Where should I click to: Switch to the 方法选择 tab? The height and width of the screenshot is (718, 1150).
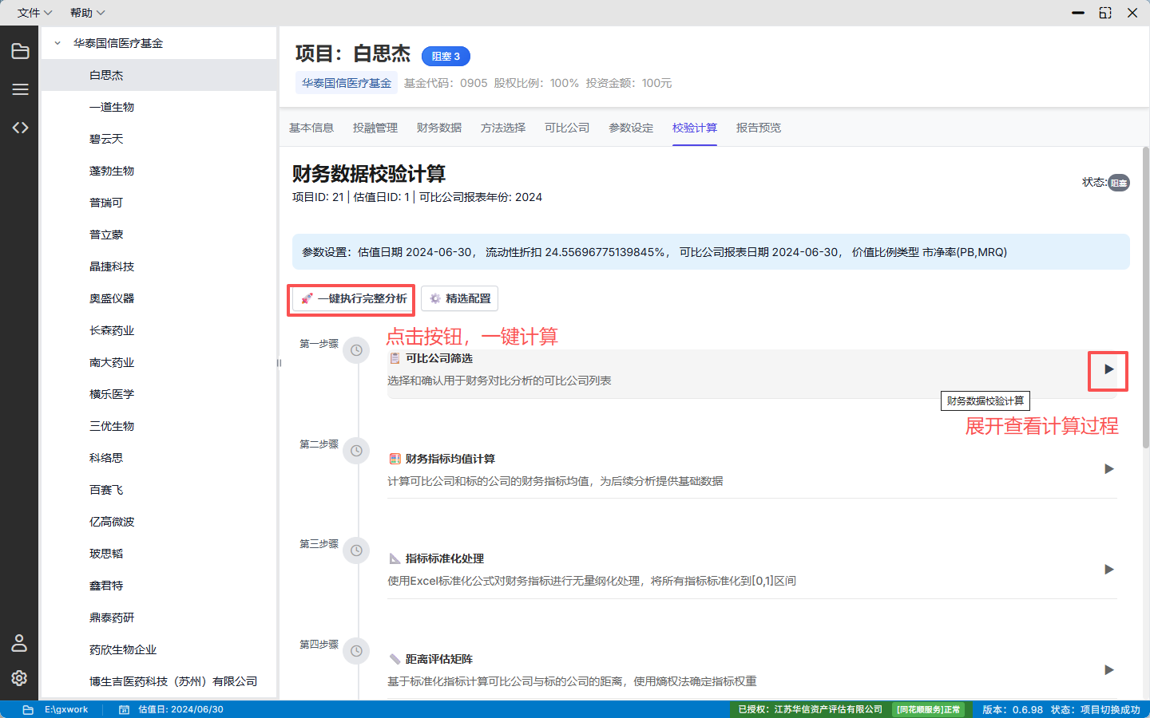click(x=503, y=128)
